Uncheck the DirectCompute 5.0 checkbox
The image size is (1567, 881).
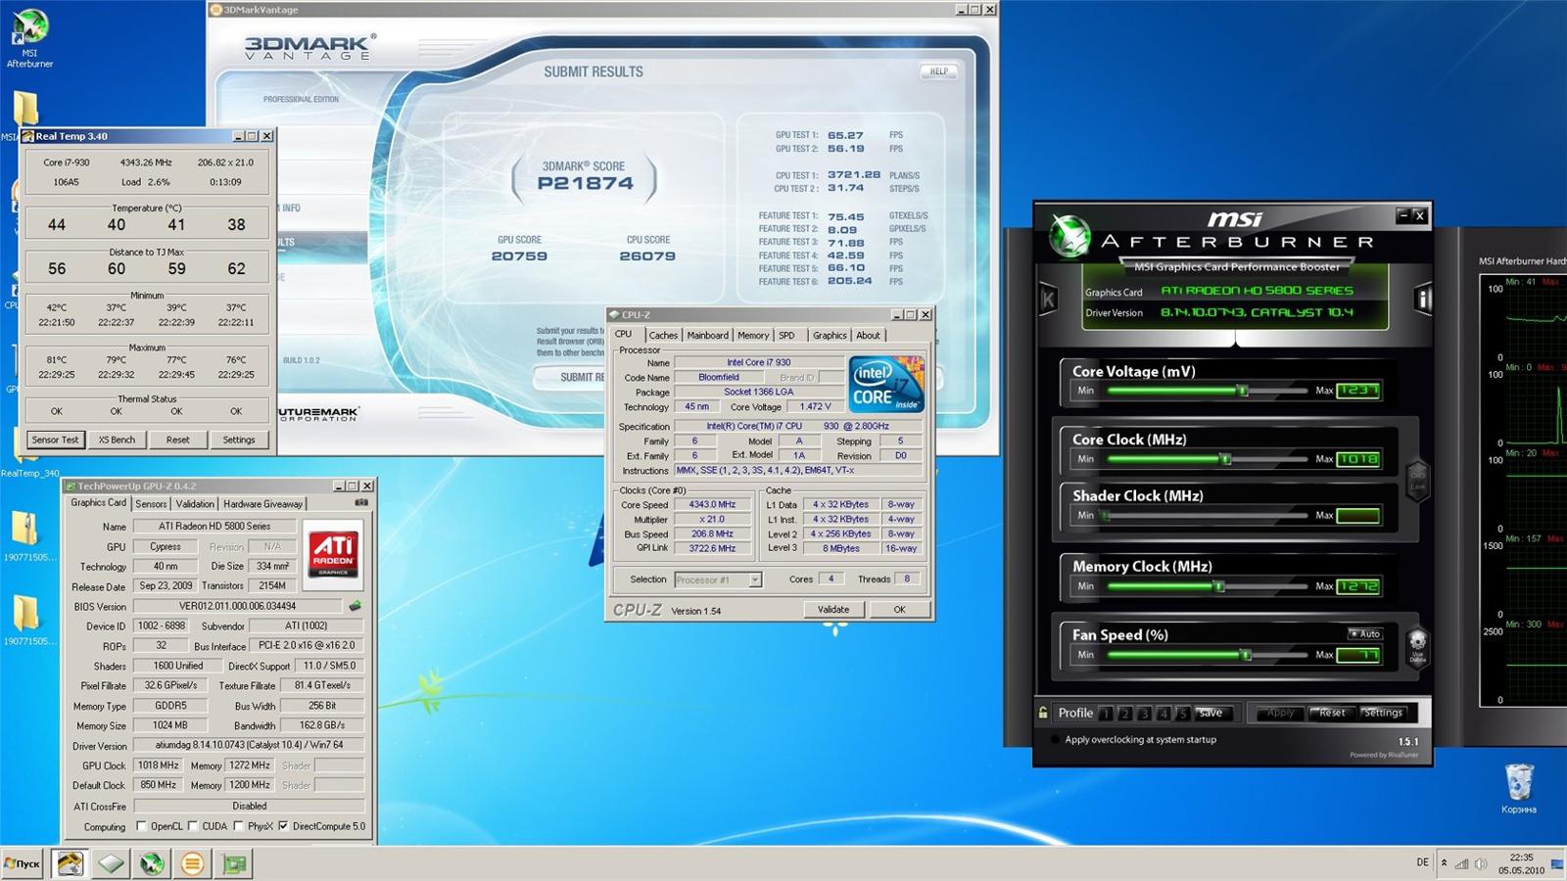pyautogui.click(x=283, y=826)
